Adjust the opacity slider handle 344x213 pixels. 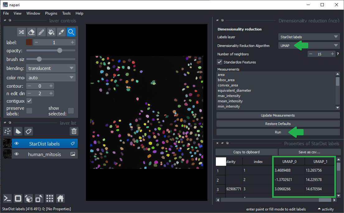click(x=60, y=50)
